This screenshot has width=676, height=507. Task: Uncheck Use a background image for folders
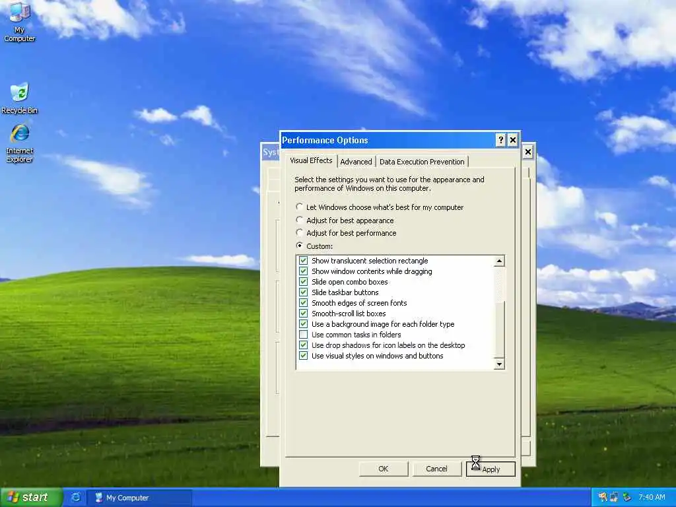pos(303,323)
